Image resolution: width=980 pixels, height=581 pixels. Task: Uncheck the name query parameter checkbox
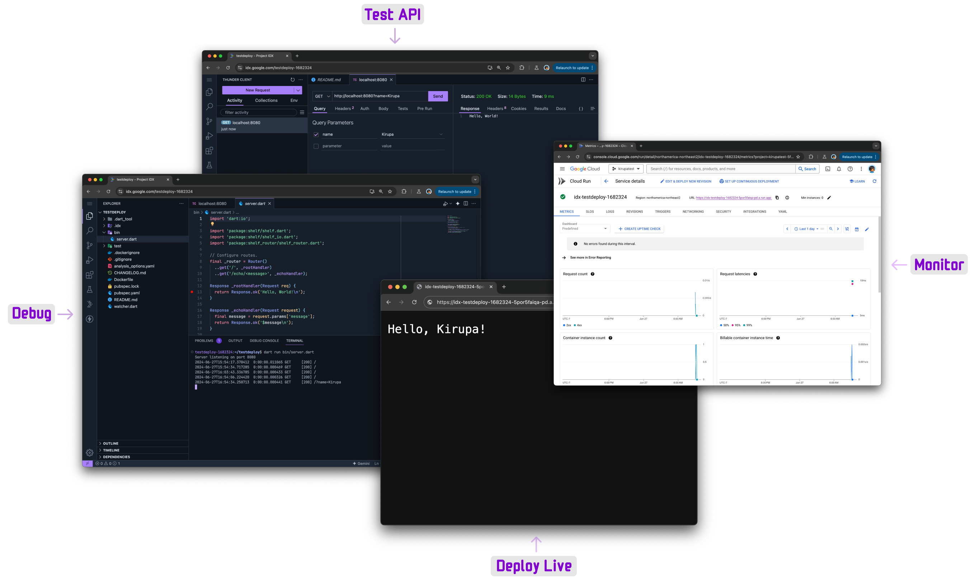316,135
